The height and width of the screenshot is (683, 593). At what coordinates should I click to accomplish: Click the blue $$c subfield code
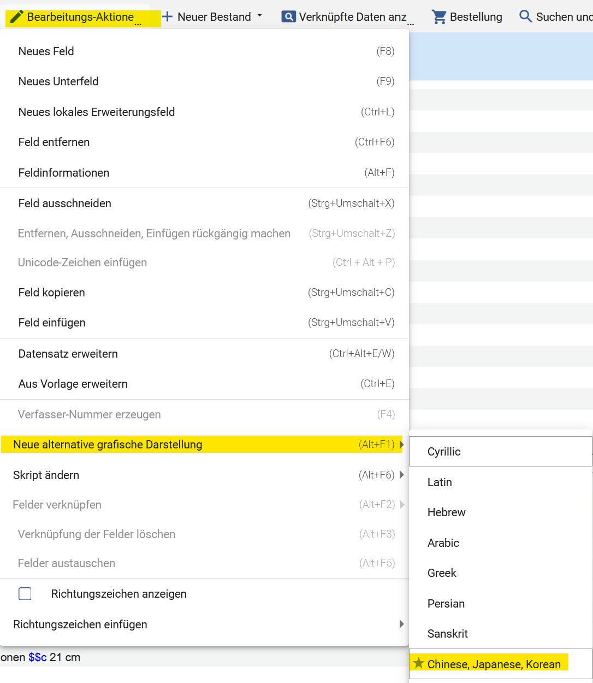tap(38, 657)
